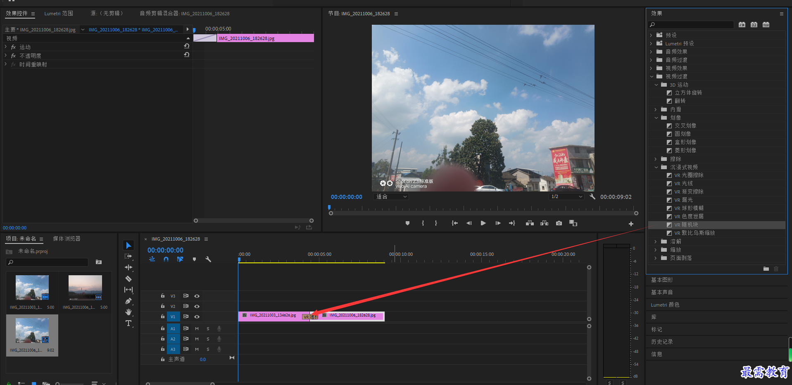Image resolution: width=792 pixels, height=385 pixels.
Task: Switch to the 媒体浏览器 tab
Action: 67,239
